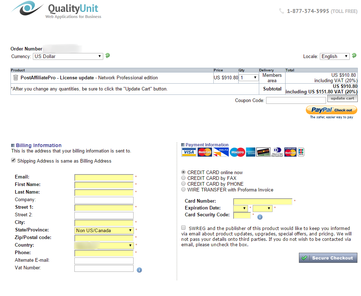Viewport: 361px width, 296px height.
Task: Click the 'Billing Information' heading
Action: coord(39,145)
